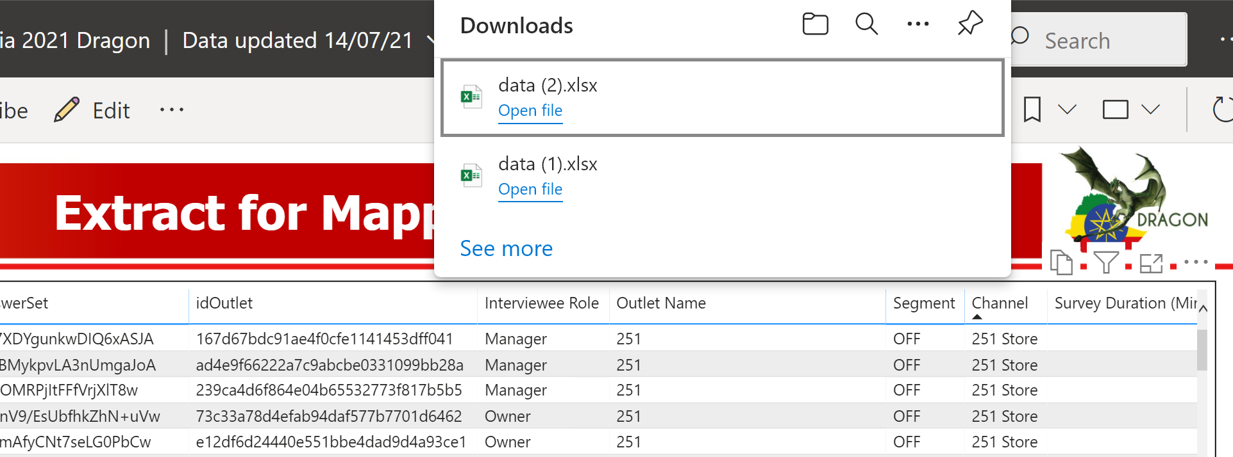Sort by Interviewee Role column header
The width and height of the screenshot is (1233, 457).
[x=542, y=303]
